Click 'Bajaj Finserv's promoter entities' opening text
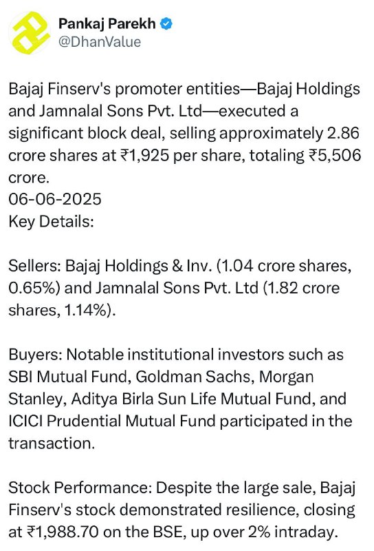Image resolution: width=374 pixels, height=551 pixels. tap(124, 89)
